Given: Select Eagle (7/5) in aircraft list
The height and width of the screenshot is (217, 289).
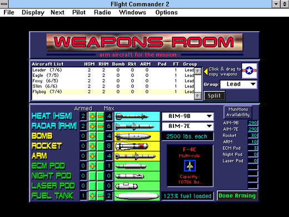Looking at the screenshot, I should (113, 75).
